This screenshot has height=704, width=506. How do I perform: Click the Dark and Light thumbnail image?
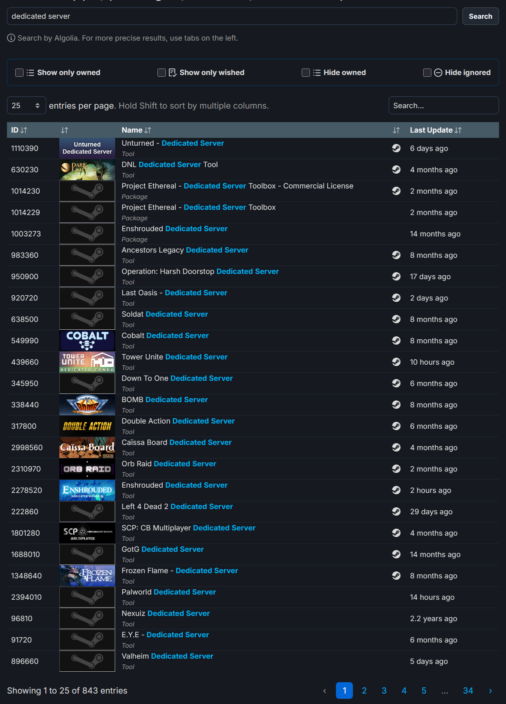tap(87, 170)
